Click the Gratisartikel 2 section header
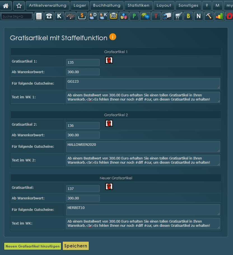This screenshot has height=255, width=233. 116,115
